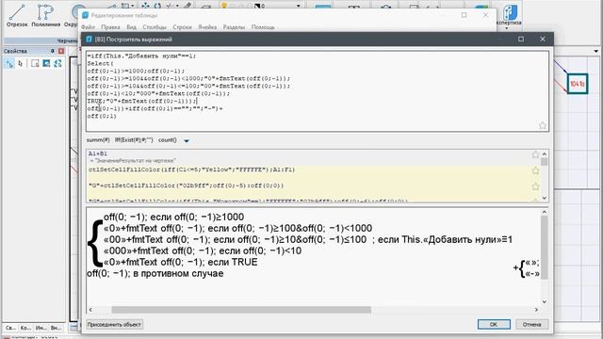This screenshot has height=339, width=603.
Task: Close the table editing window
Action: [x=486, y=15]
